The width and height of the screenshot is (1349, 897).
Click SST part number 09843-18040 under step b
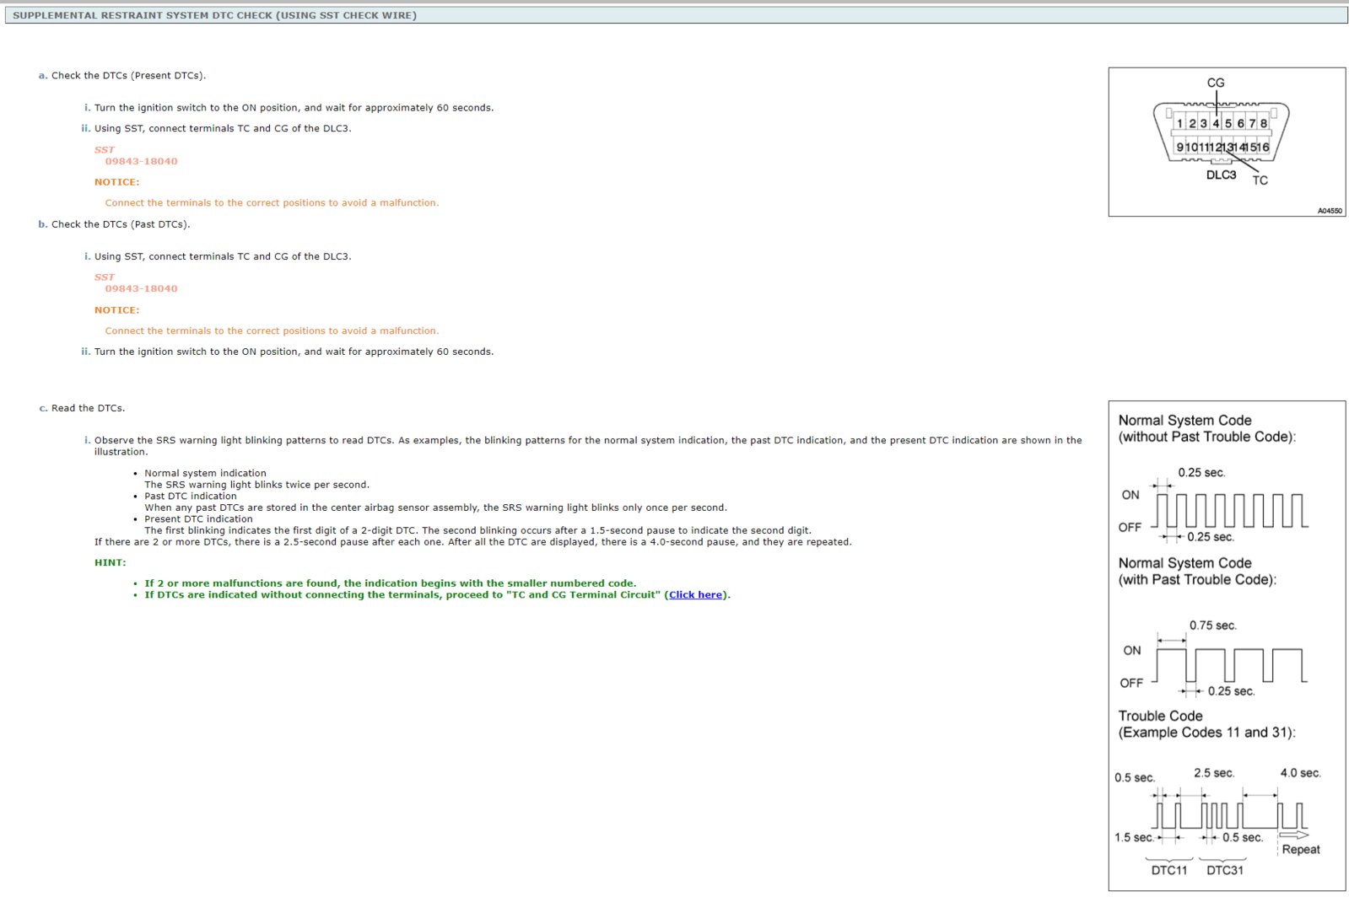[x=141, y=289]
